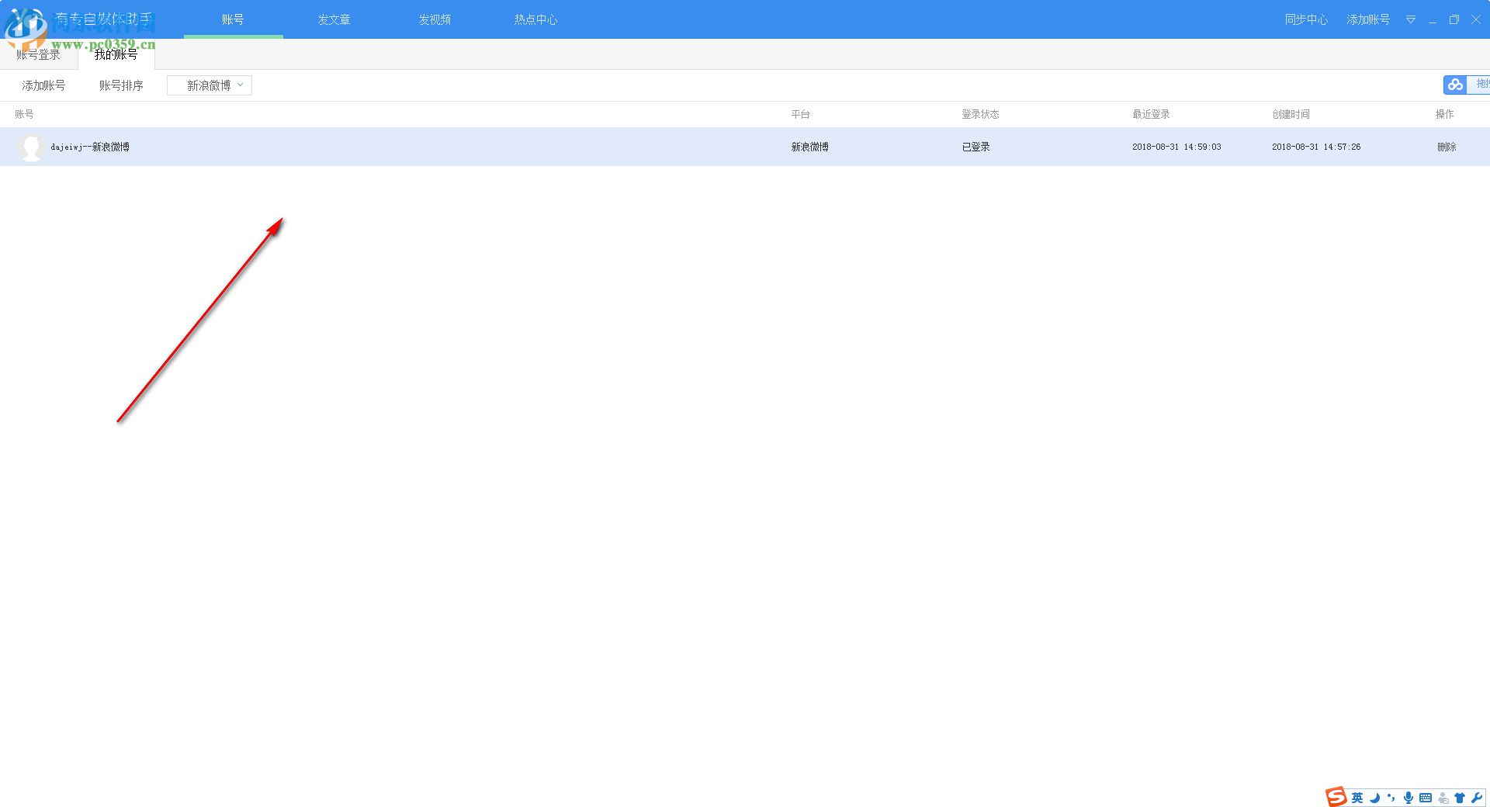1490x807 pixels.
Task: Click 添加账号 in the title bar
Action: point(1368,19)
